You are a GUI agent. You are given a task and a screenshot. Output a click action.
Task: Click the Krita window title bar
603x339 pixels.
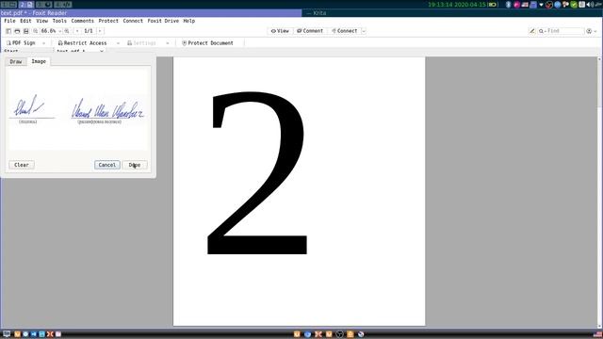(452, 13)
